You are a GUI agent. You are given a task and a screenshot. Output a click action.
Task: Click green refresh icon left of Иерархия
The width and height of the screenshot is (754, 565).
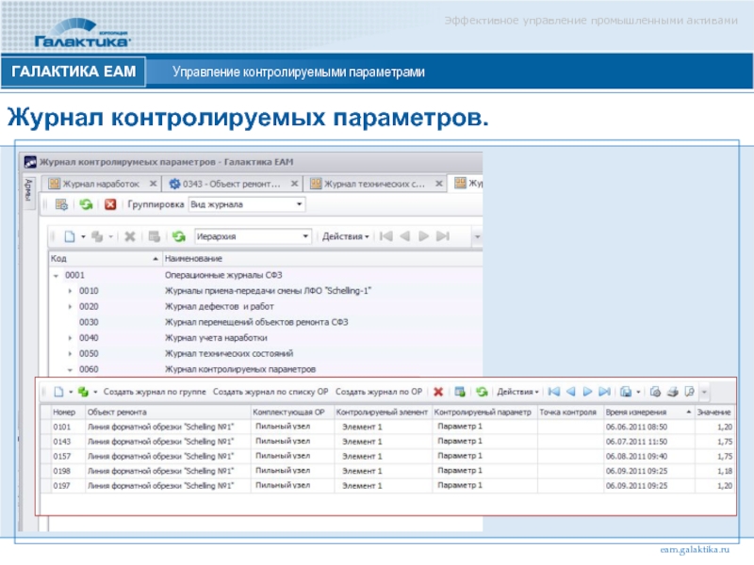tap(177, 236)
